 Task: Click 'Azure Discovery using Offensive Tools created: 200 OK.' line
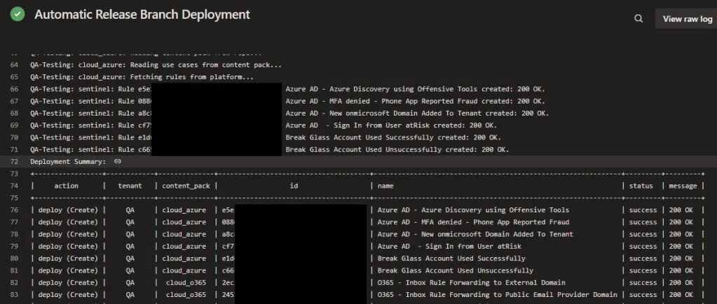point(415,89)
